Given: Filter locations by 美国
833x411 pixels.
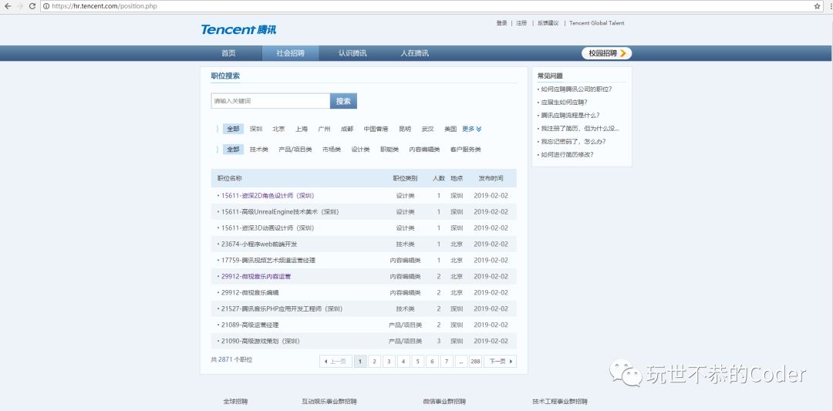Looking at the screenshot, I should 450,129.
